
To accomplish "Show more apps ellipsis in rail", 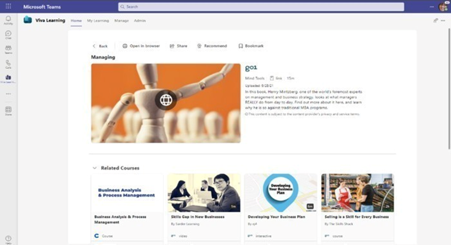I will click(x=8, y=94).
